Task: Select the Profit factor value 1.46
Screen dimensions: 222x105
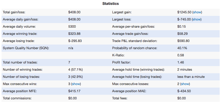Action: pyautogui.click(x=180, y=62)
